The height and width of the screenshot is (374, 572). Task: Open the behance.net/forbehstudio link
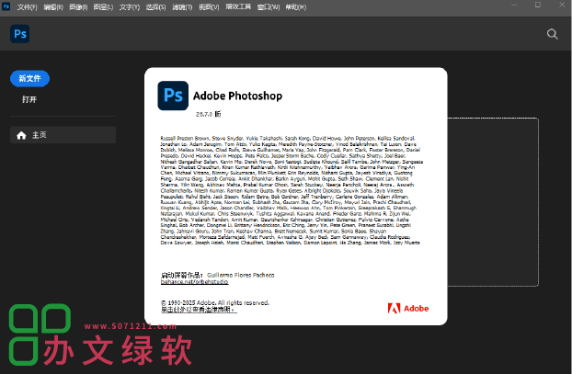pos(194,282)
